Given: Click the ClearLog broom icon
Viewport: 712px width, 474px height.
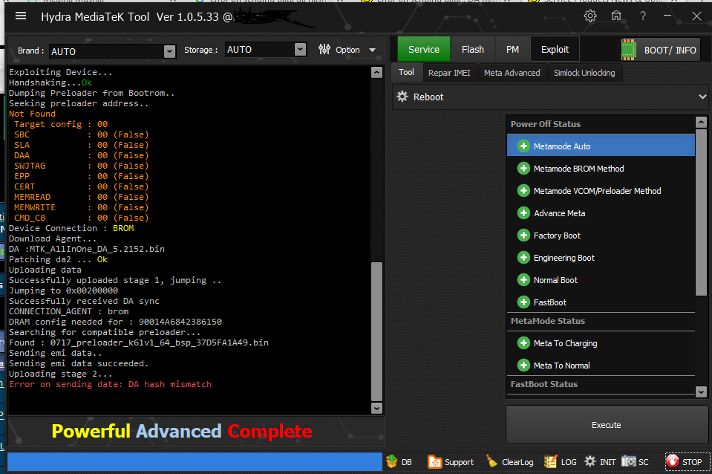Looking at the screenshot, I should click(x=491, y=461).
